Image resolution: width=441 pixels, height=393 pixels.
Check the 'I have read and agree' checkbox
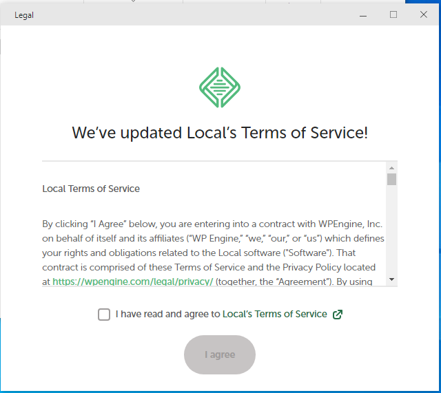(104, 315)
